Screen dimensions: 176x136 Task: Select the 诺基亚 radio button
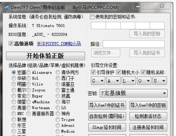[58, 84]
